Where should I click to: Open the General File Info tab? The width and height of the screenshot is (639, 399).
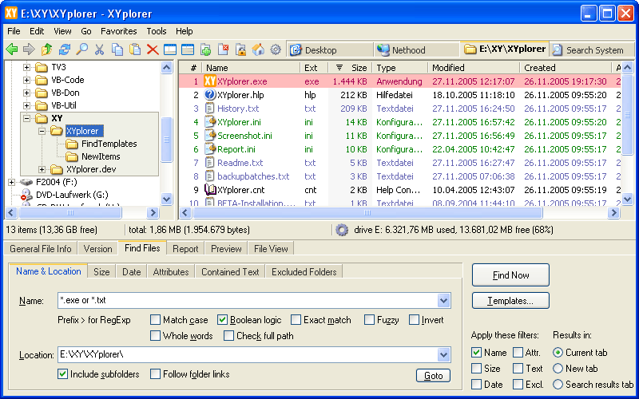pyautogui.click(x=41, y=249)
